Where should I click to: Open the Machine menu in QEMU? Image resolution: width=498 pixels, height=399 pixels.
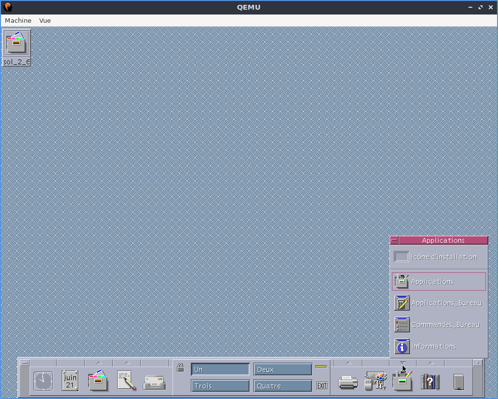point(18,20)
